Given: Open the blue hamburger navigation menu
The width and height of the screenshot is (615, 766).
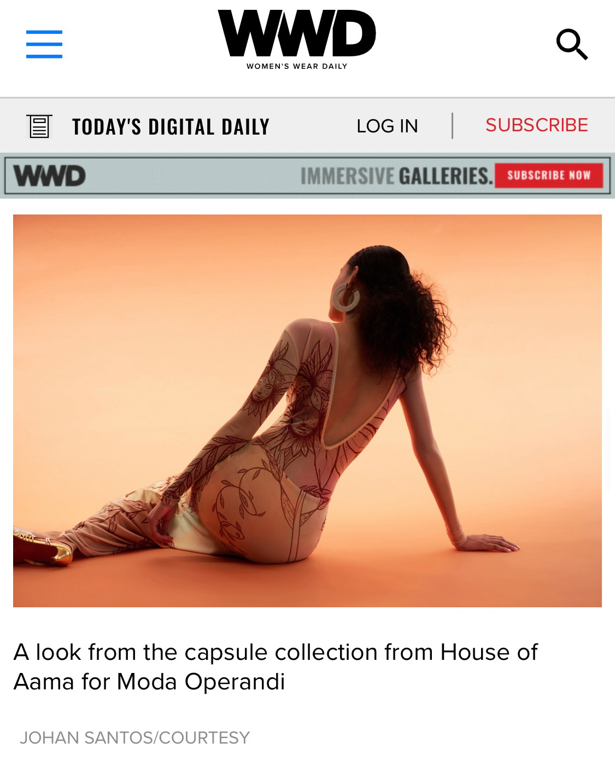Looking at the screenshot, I should (44, 44).
